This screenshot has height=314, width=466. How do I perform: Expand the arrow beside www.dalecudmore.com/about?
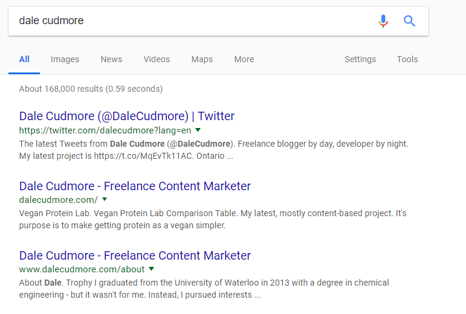click(151, 269)
